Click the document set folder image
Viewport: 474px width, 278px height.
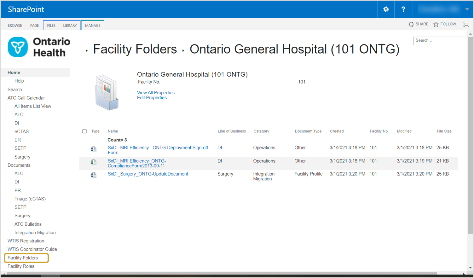[107, 92]
